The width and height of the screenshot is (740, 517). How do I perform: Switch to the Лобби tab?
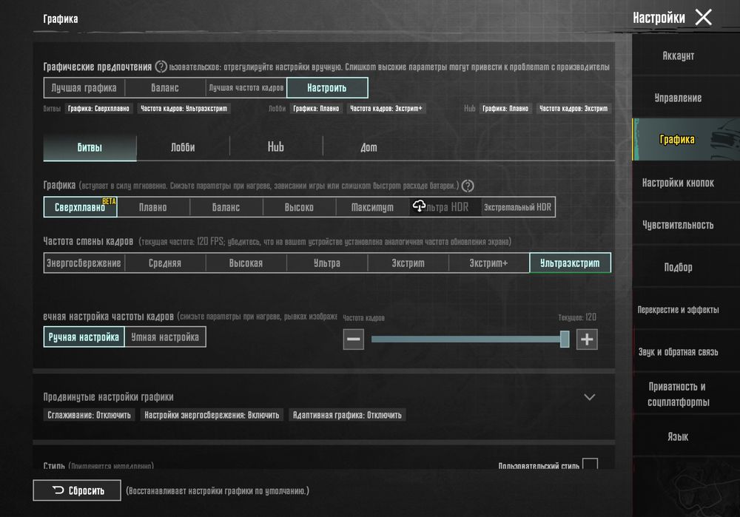point(183,148)
